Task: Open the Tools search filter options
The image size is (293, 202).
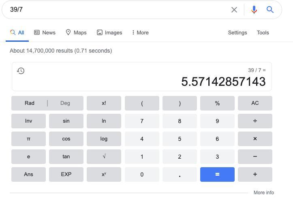Action: (x=263, y=33)
